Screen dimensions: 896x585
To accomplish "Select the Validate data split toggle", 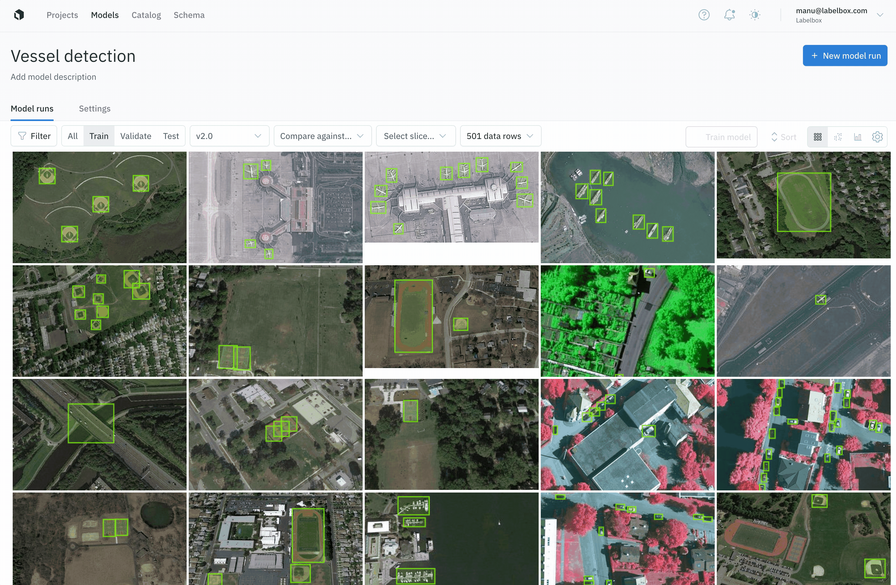I will 136,136.
